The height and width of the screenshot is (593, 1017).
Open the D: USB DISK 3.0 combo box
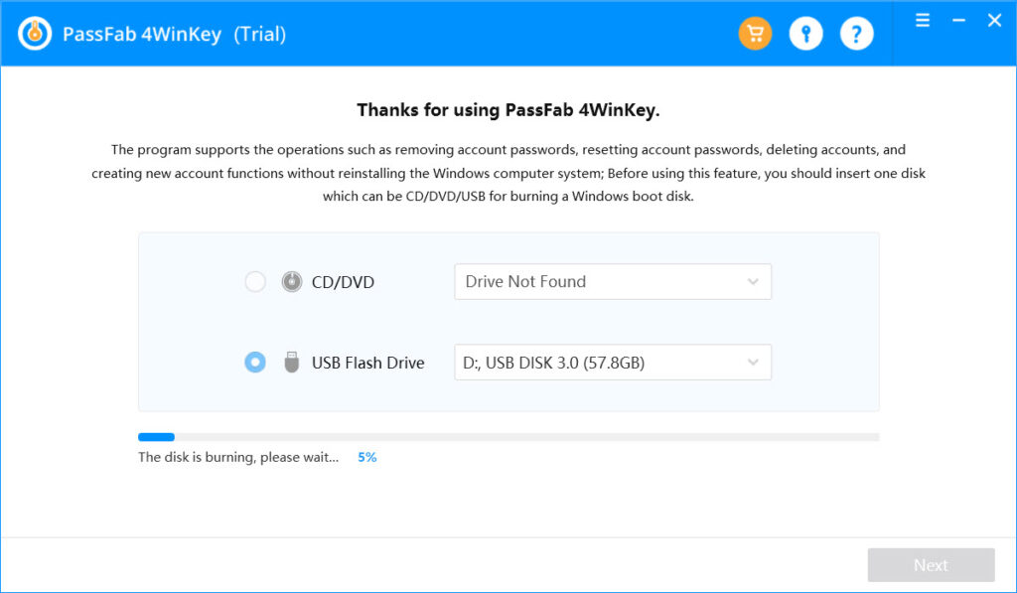click(613, 362)
